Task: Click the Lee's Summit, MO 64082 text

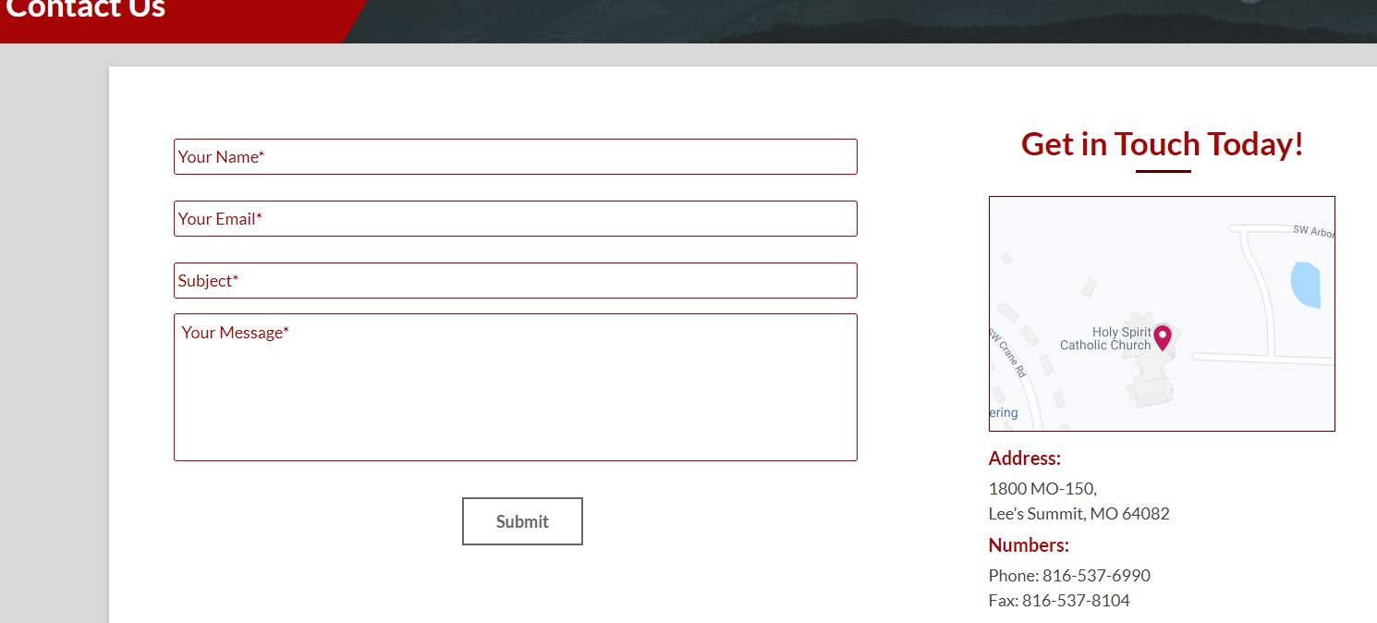Action: point(1078,514)
